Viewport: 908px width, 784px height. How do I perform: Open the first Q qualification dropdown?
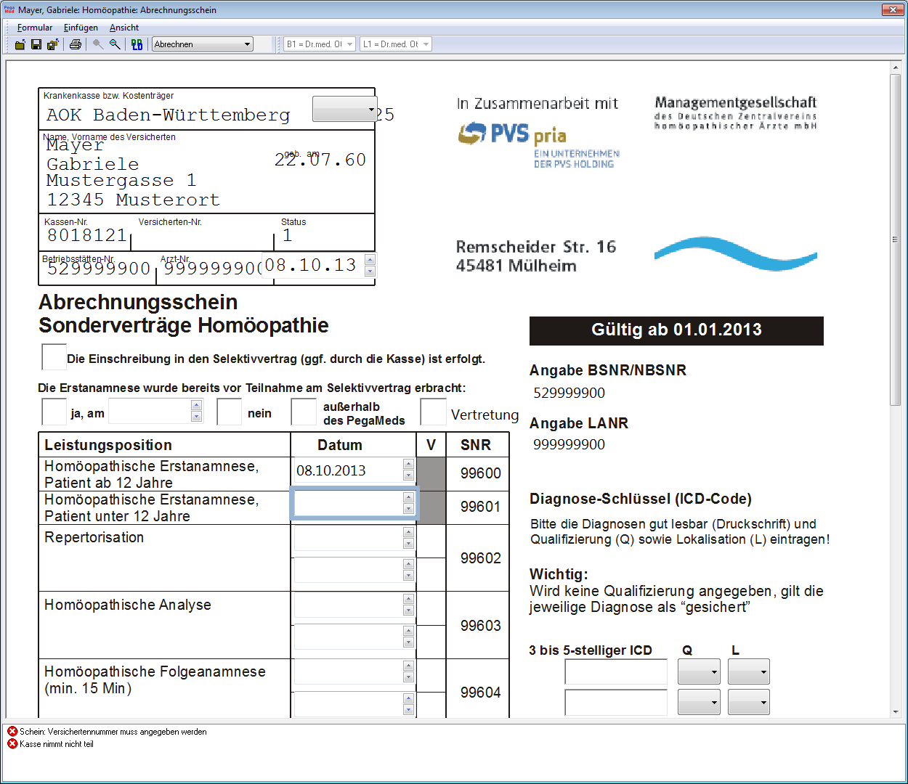click(x=699, y=671)
